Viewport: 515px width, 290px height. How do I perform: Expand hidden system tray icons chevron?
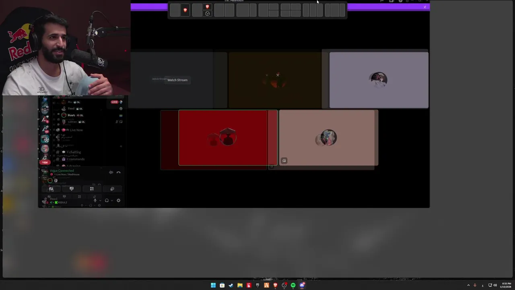(468, 285)
